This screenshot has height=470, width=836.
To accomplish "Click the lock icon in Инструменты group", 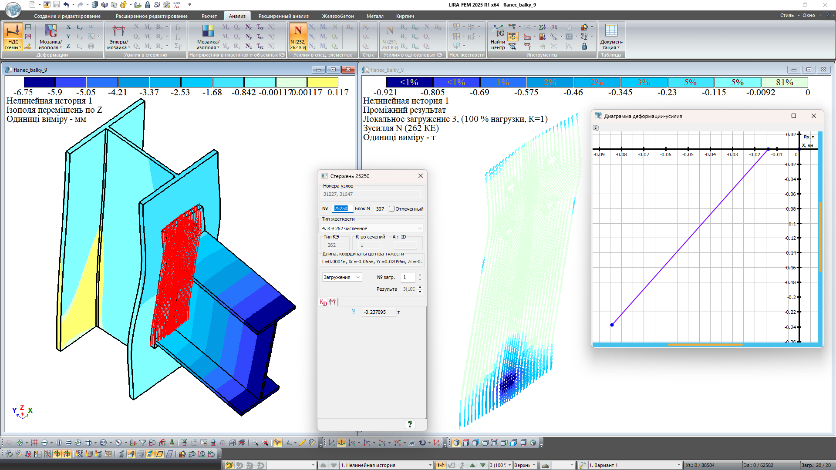I will click(x=584, y=46).
